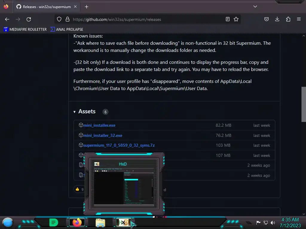The height and width of the screenshot is (229, 306).
Task: Reload the current GitHub page
Action: point(29,19)
